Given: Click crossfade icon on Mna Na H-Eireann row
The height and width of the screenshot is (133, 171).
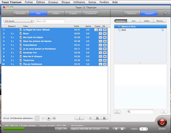Looking at the screenshot, I should point(100,56).
